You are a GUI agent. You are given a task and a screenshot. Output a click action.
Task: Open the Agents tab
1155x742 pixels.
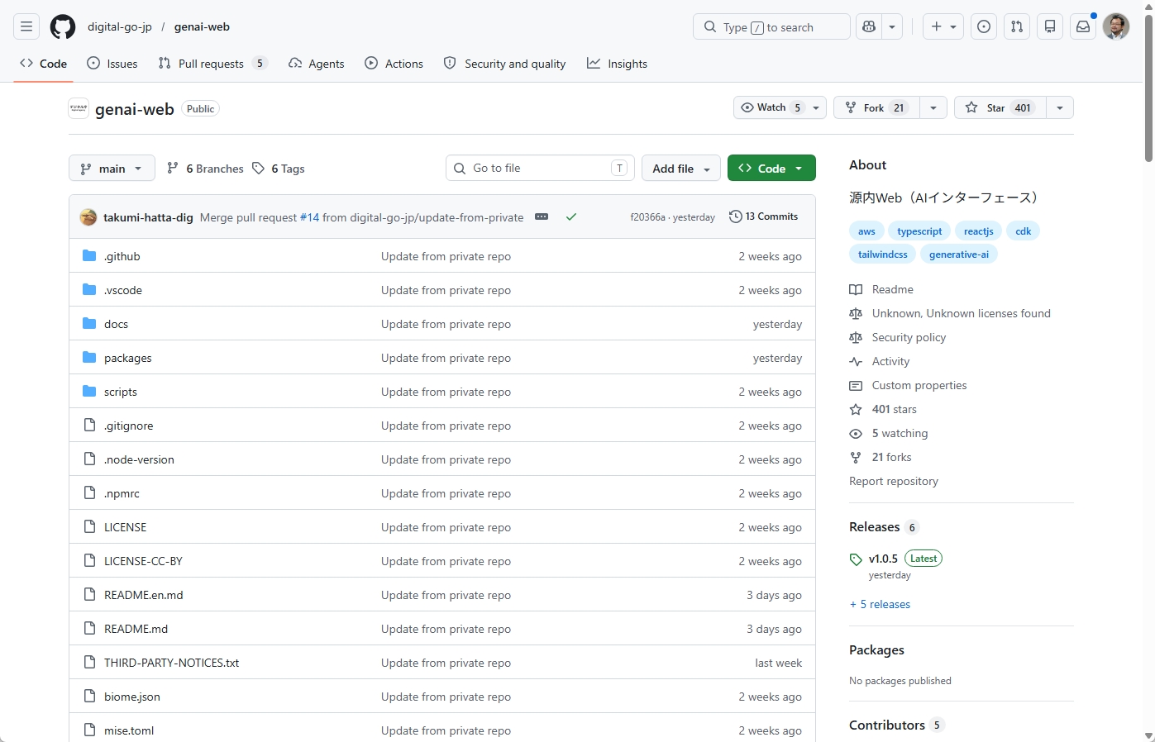click(x=317, y=64)
